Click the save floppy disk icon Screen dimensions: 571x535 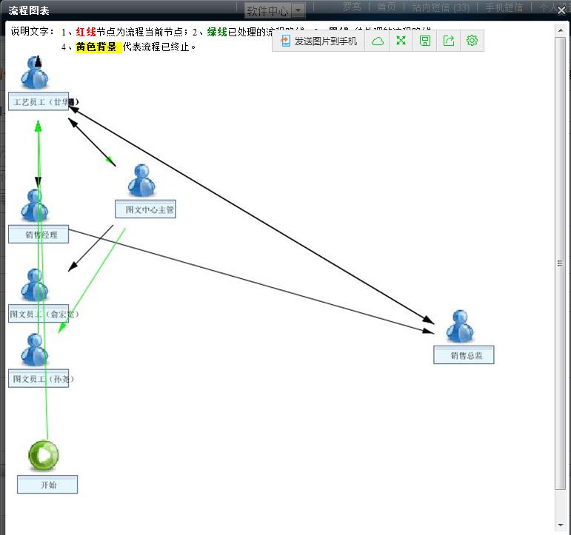pyautogui.click(x=424, y=41)
